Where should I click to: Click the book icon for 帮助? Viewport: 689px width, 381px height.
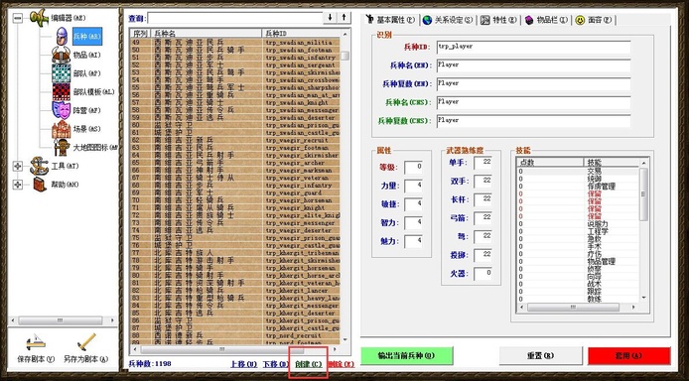tap(40, 185)
